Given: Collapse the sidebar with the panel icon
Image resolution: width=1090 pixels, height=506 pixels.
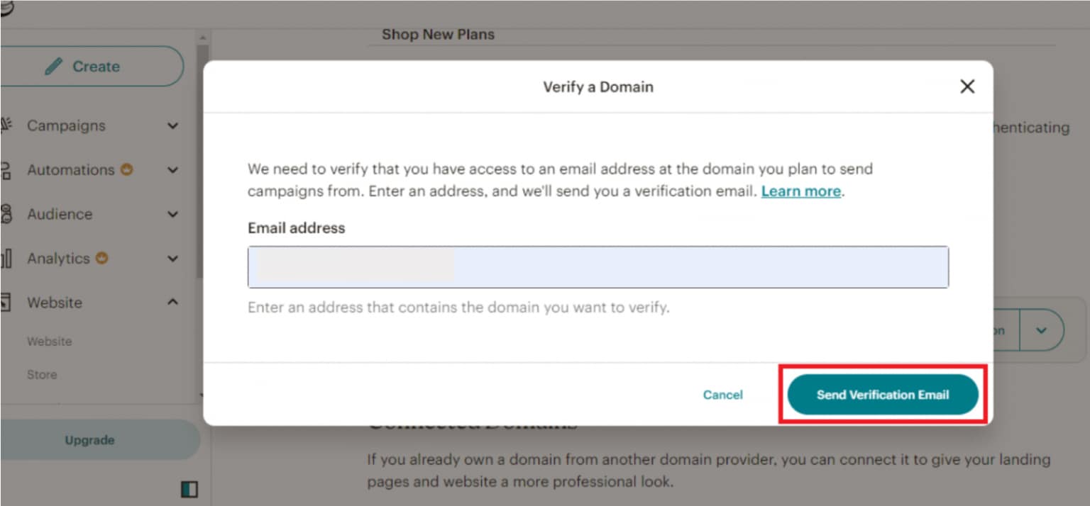Looking at the screenshot, I should pos(189,490).
